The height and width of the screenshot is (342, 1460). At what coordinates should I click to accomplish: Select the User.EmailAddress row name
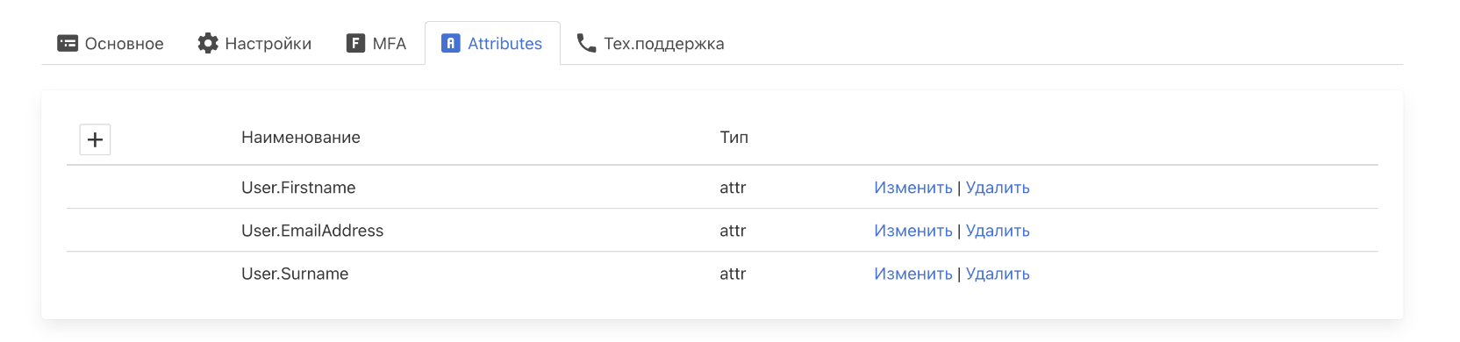(312, 231)
